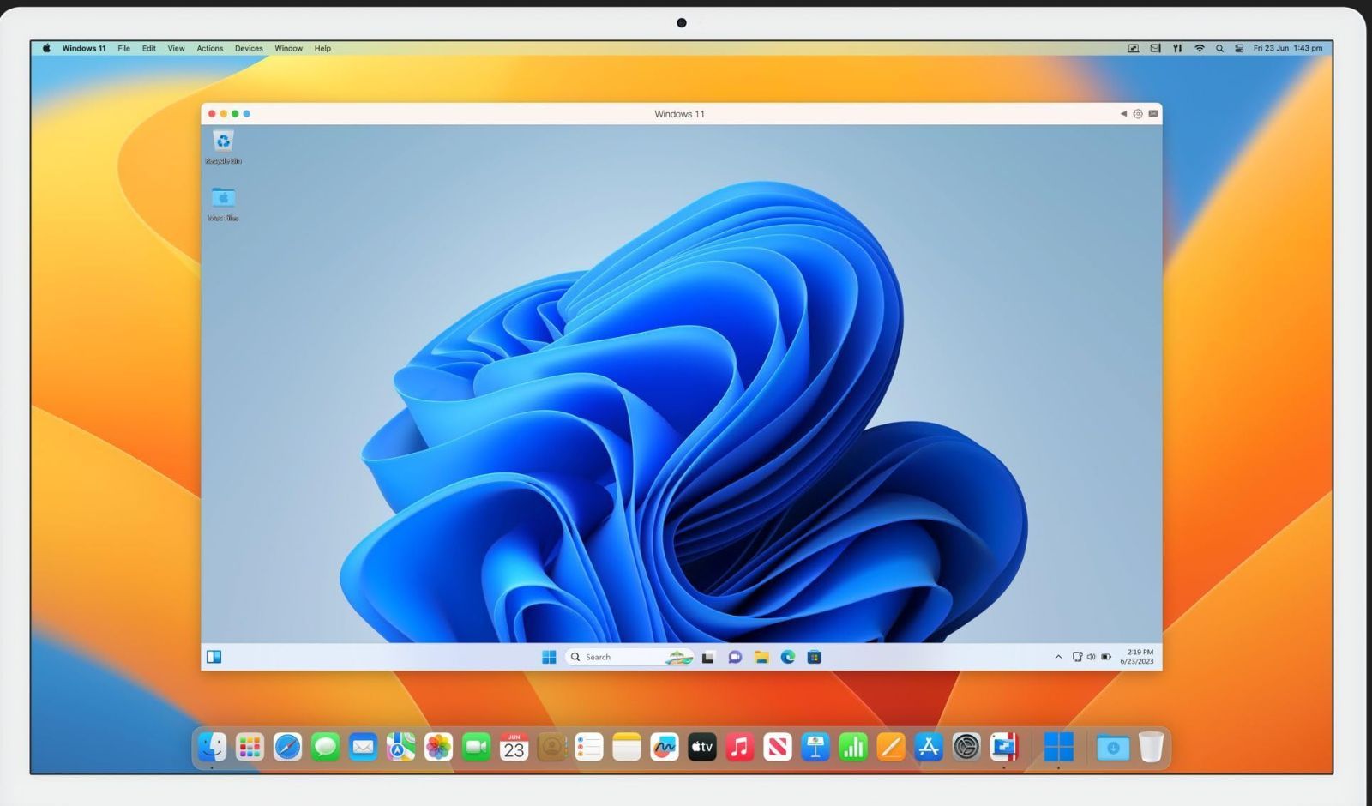Expand hidden system tray icons with the chevron
The height and width of the screenshot is (806, 1372).
[x=1059, y=656]
